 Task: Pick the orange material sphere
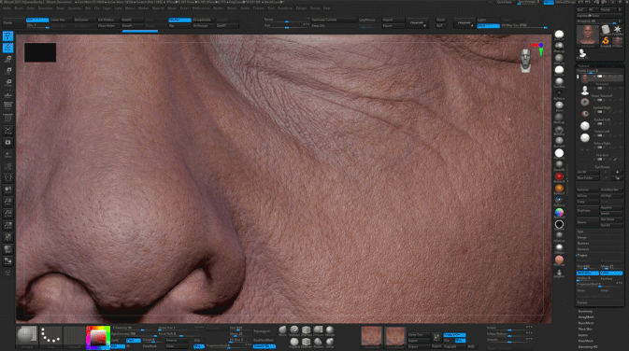[559, 189]
